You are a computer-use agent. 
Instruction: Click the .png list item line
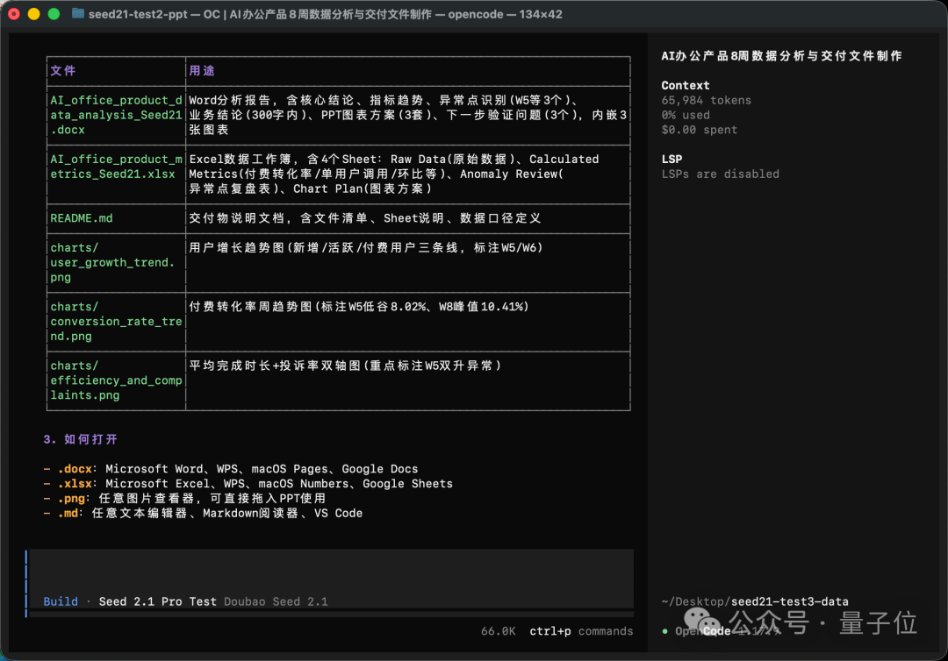tap(184, 499)
